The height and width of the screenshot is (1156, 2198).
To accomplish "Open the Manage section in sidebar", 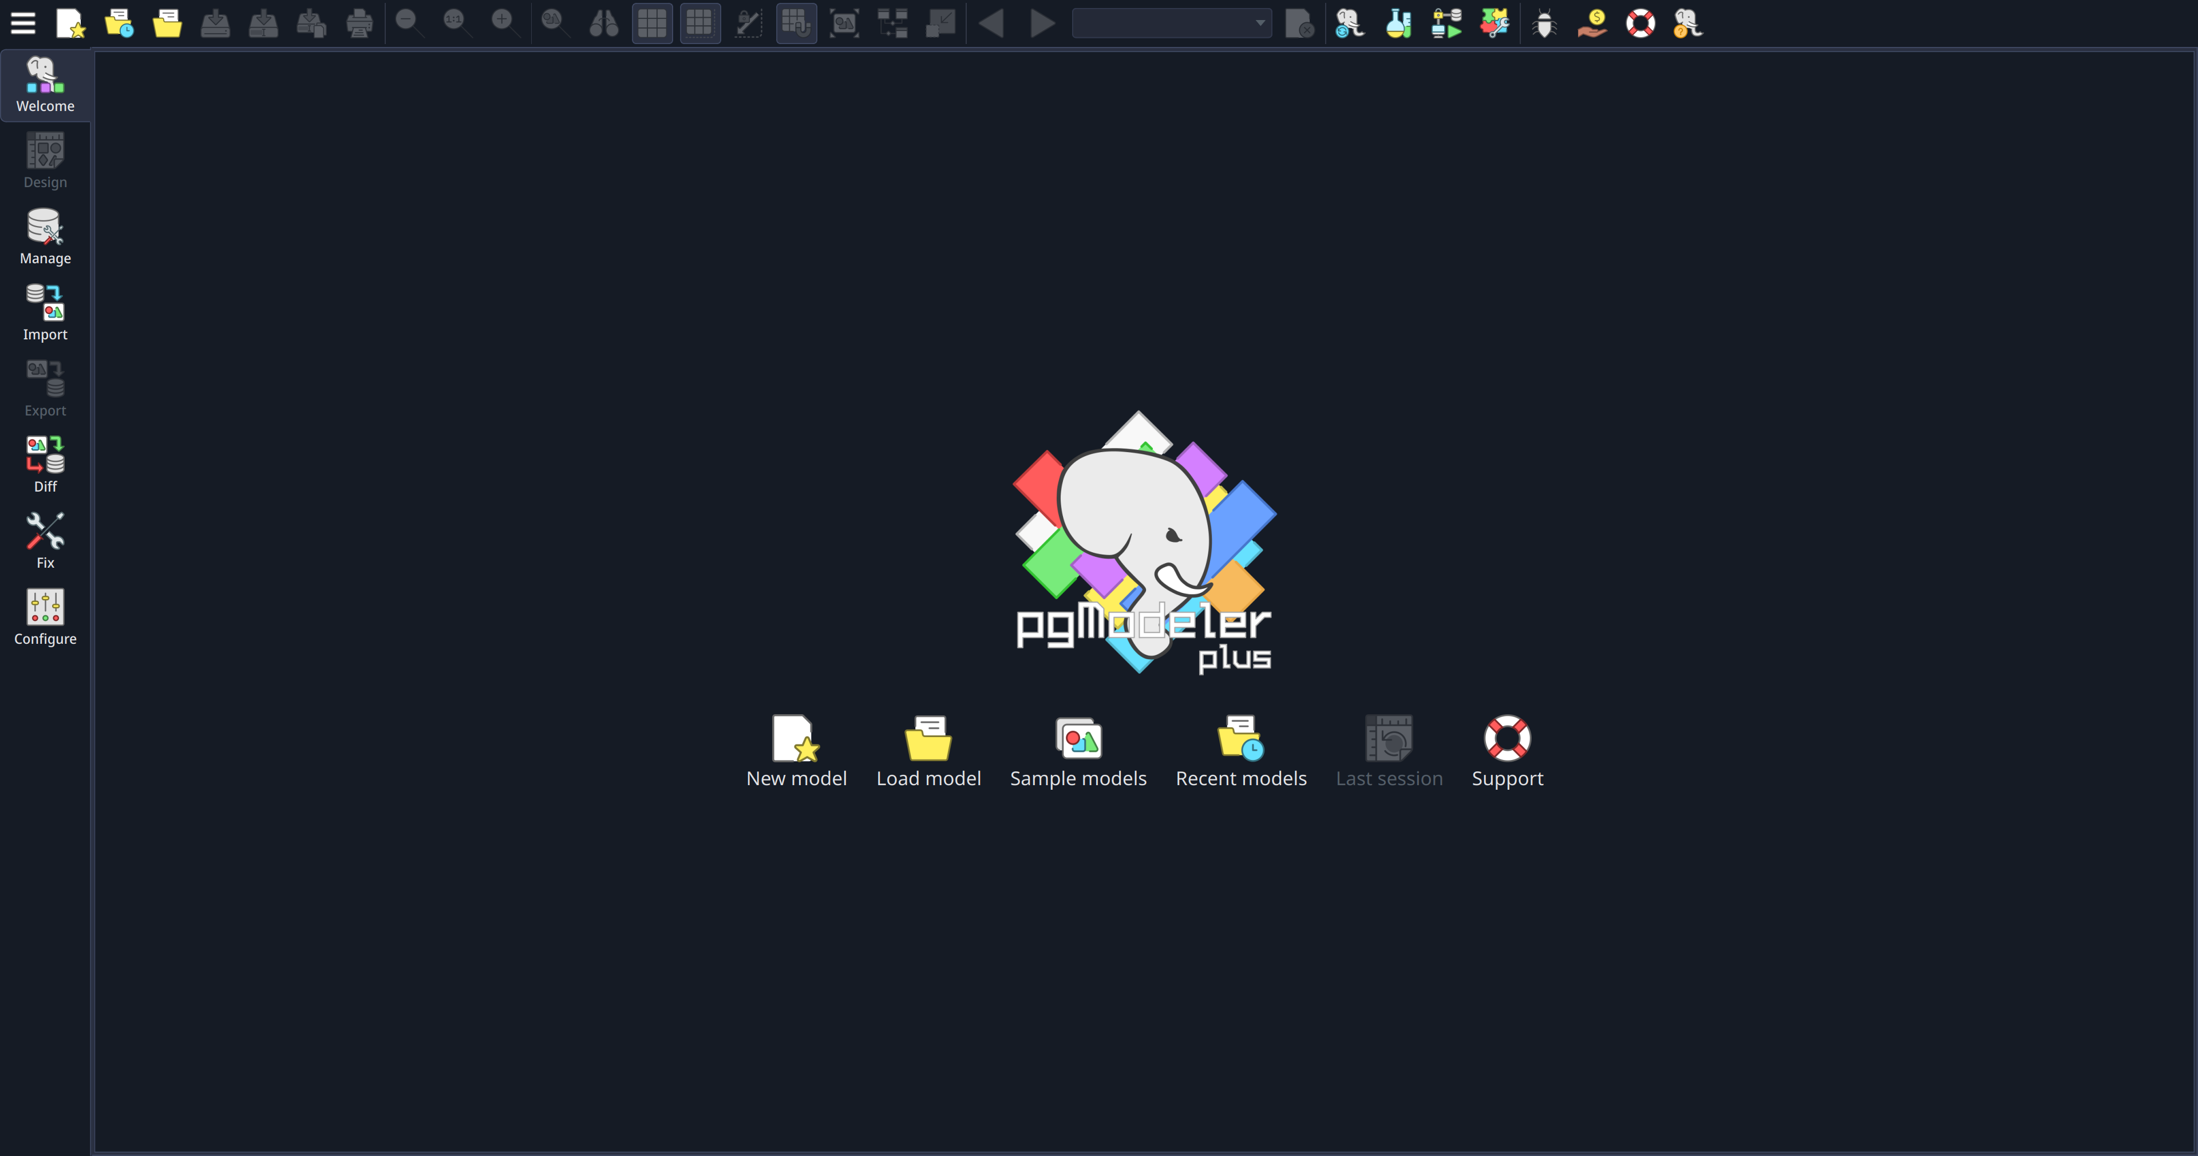I will tap(45, 236).
